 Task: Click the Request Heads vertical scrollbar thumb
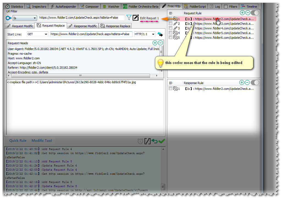[161, 52]
